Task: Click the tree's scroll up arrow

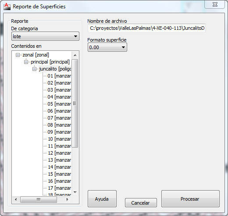Action: point(75,55)
